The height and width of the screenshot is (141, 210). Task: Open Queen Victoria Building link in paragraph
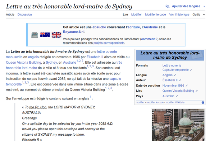[x=23, y=63]
